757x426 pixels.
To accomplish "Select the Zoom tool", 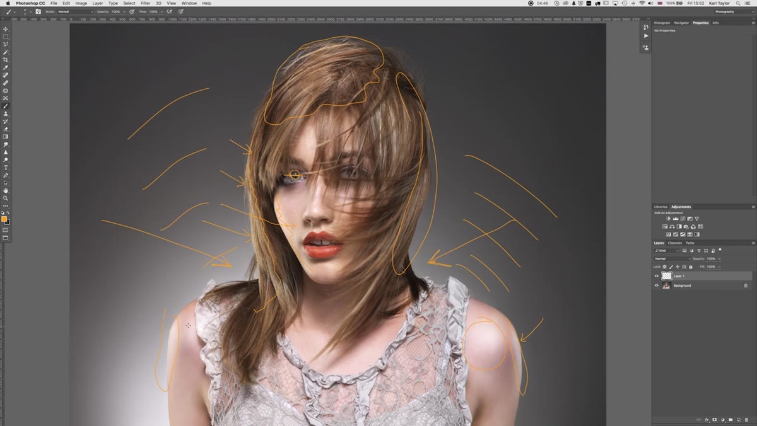I will (6, 198).
